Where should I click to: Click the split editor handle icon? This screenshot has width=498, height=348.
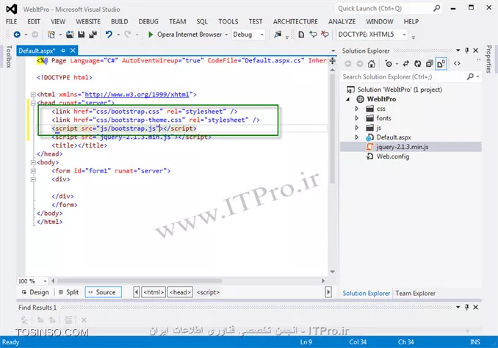(332, 60)
